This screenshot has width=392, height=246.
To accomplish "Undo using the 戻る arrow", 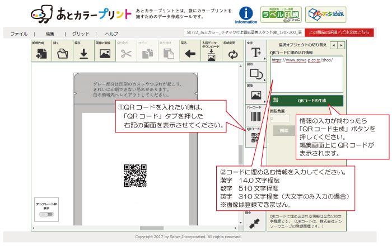I will click(x=190, y=51).
